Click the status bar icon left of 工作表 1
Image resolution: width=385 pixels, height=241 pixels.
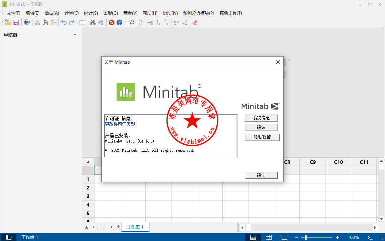[9, 237]
